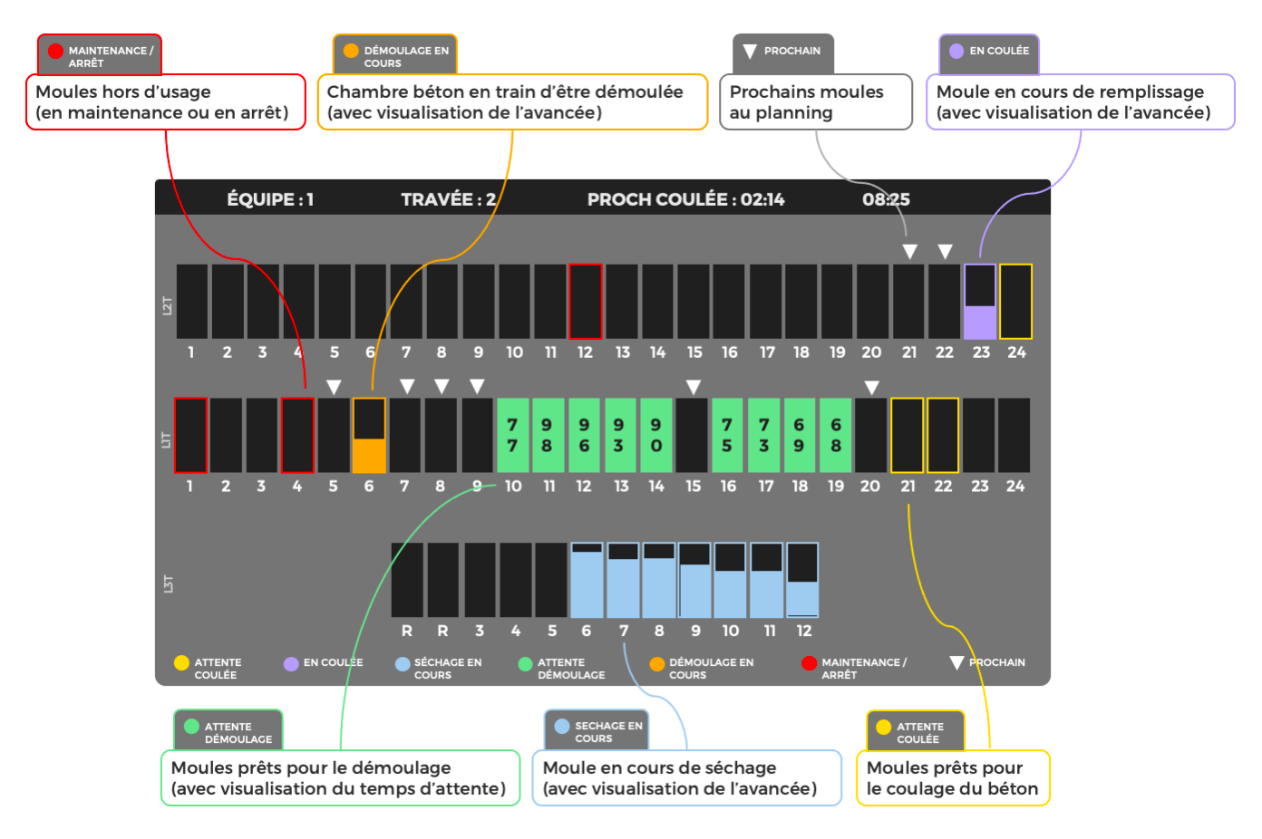
Task: Select red-outlined mold 12 in row L2T
Action: coord(586,302)
